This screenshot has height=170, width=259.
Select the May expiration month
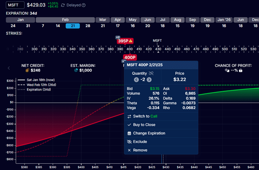(133, 20)
